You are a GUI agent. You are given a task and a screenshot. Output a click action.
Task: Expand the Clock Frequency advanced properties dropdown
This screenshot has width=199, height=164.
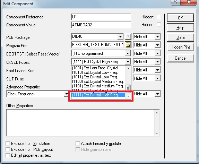tap(66, 94)
